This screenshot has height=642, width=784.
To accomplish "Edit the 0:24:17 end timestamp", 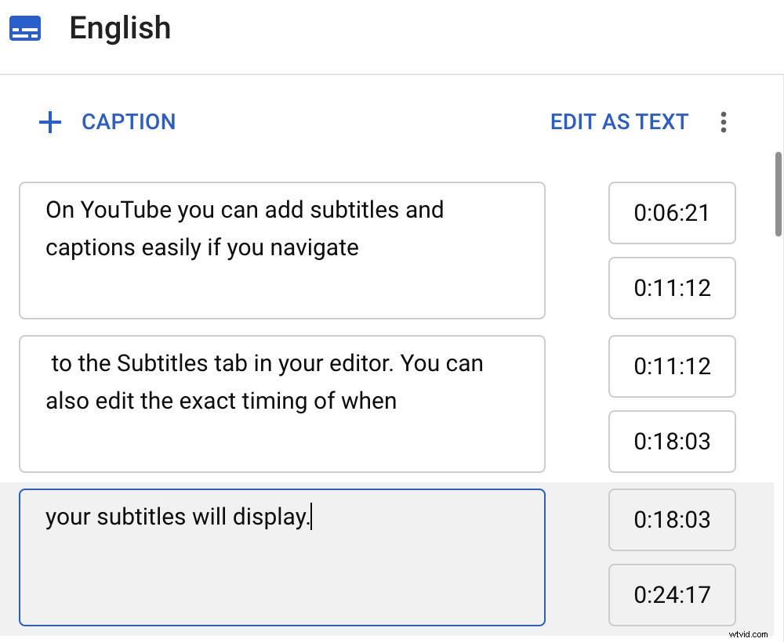I will 671,595.
